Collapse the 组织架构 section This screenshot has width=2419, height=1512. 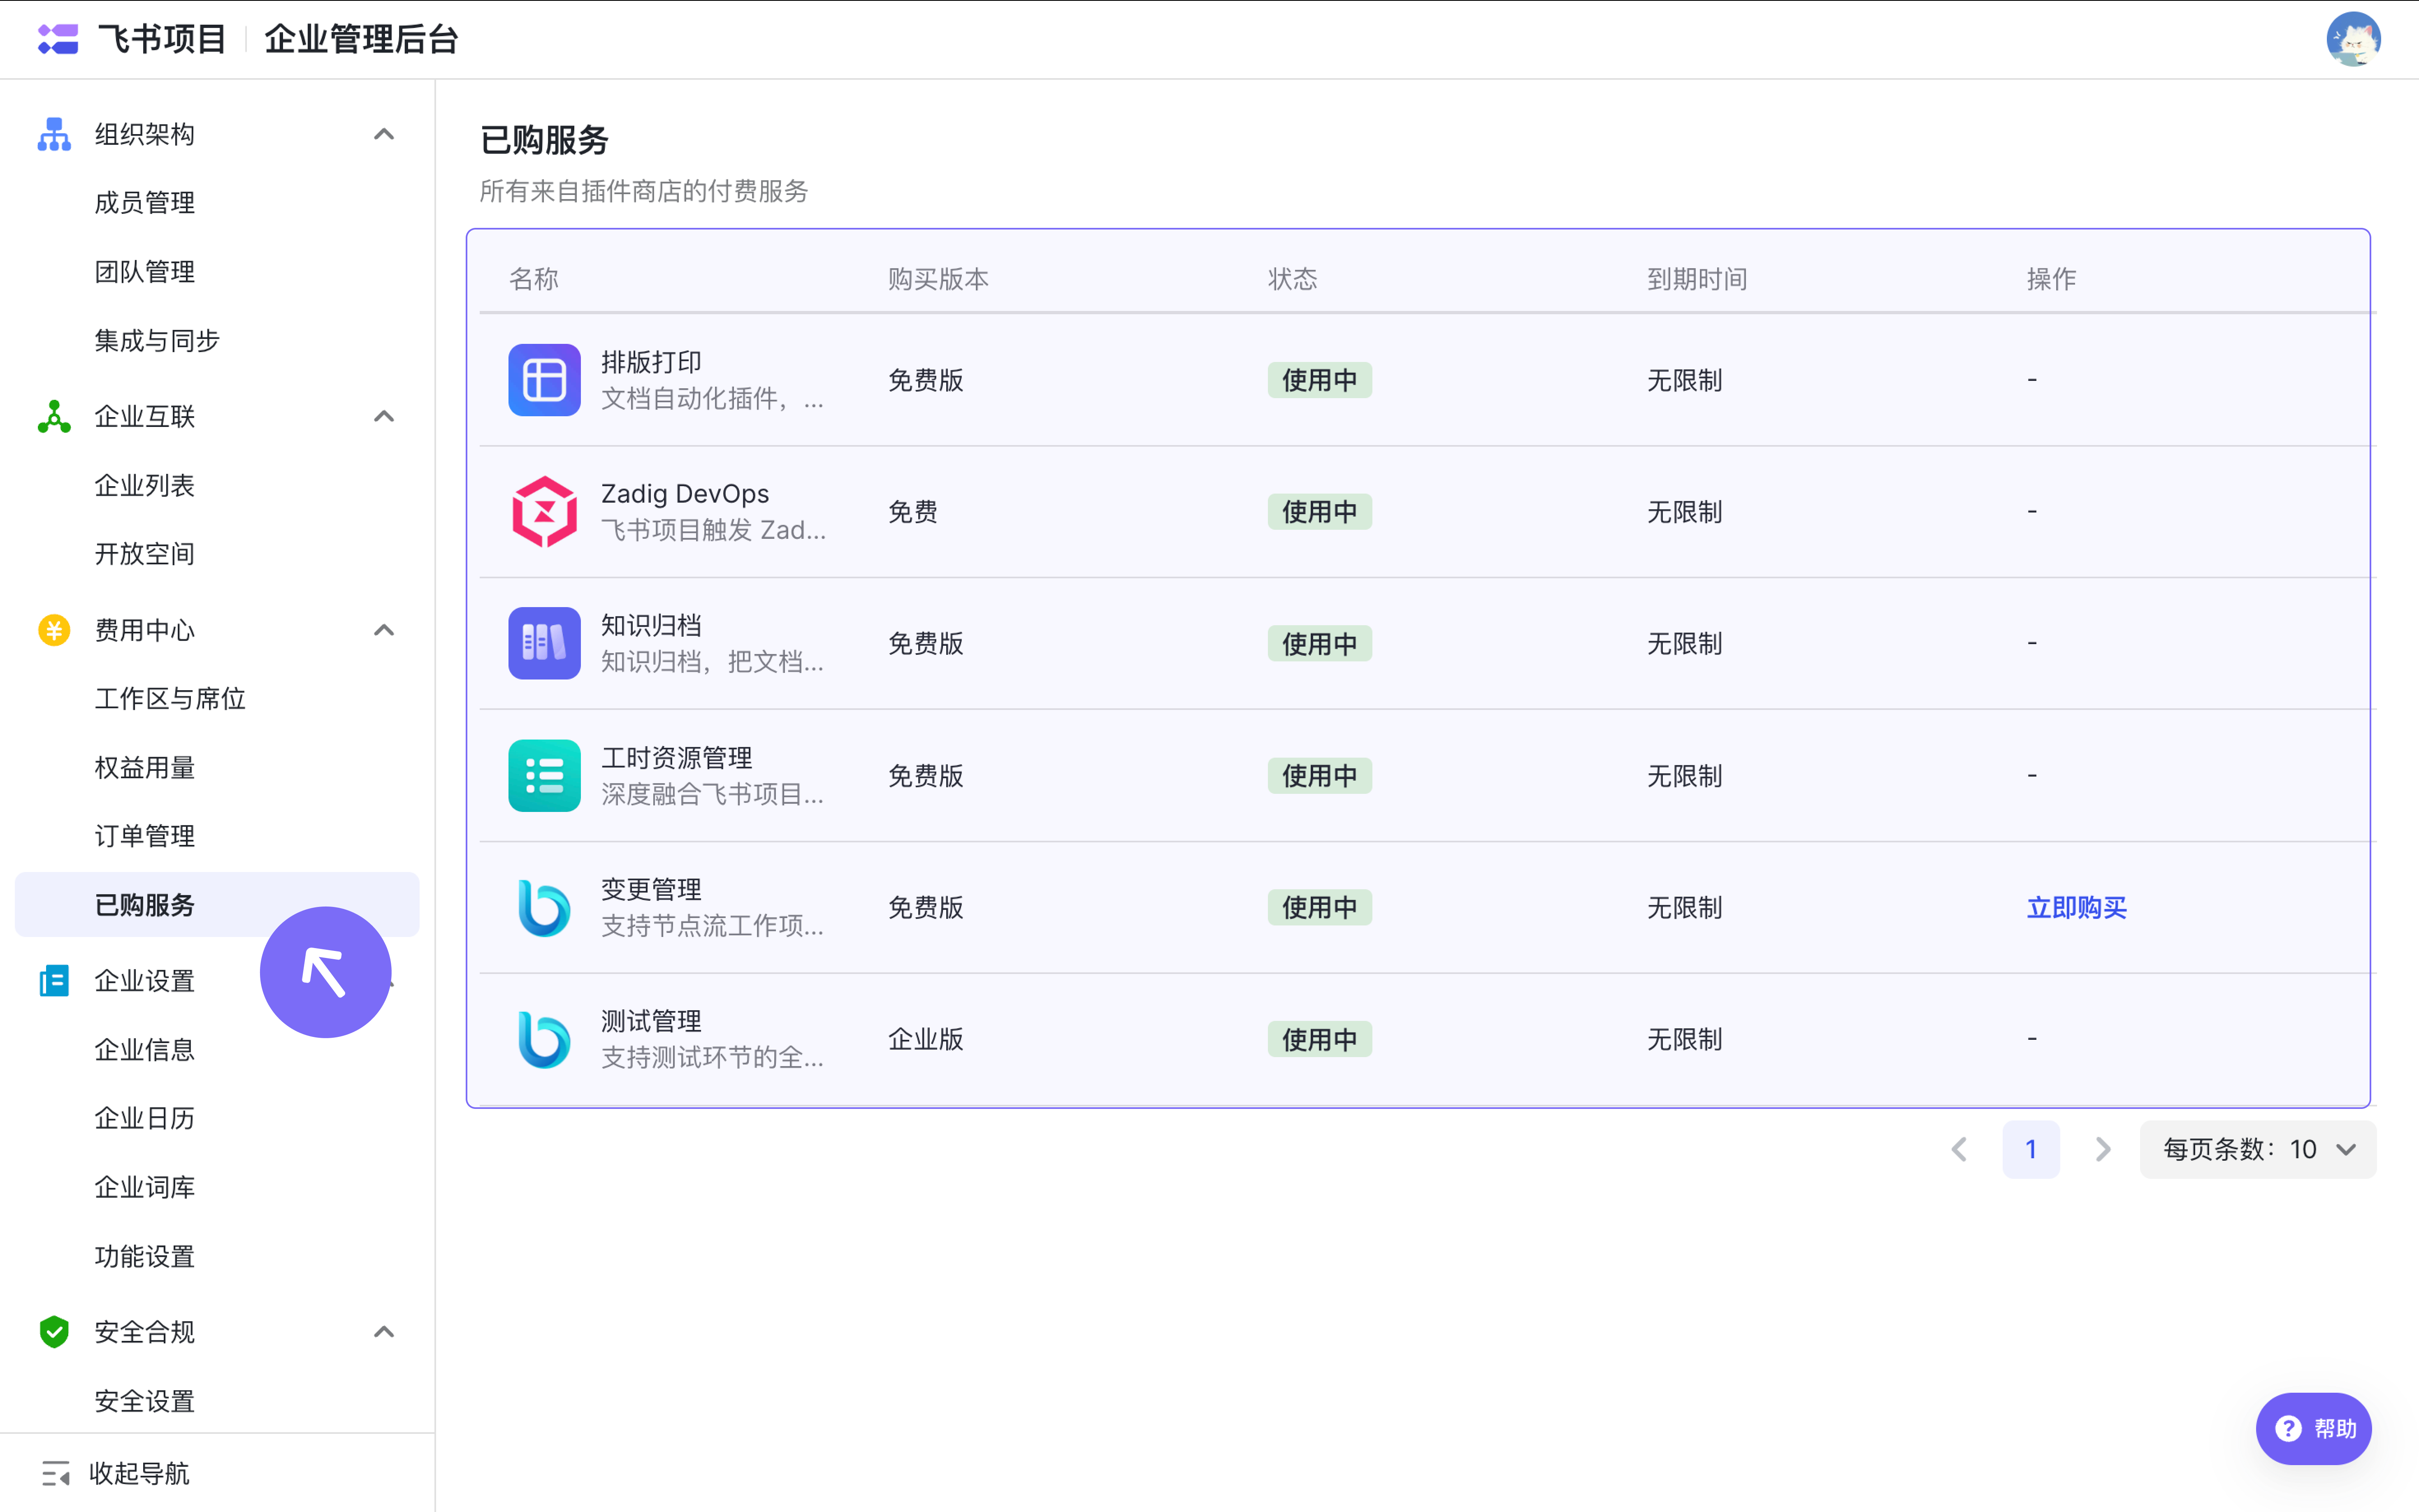[x=384, y=134]
